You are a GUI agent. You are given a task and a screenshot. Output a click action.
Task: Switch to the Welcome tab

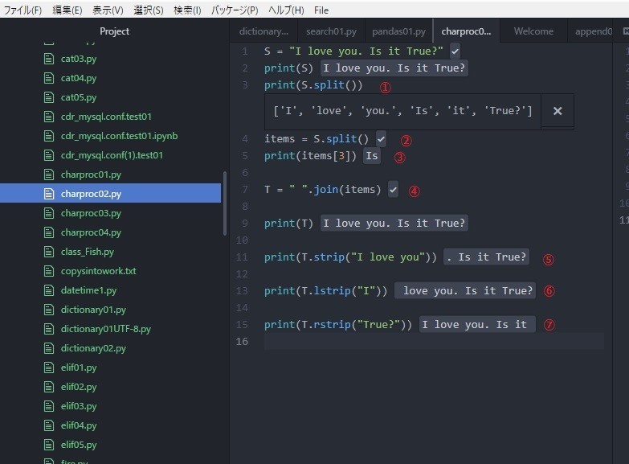[533, 31]
